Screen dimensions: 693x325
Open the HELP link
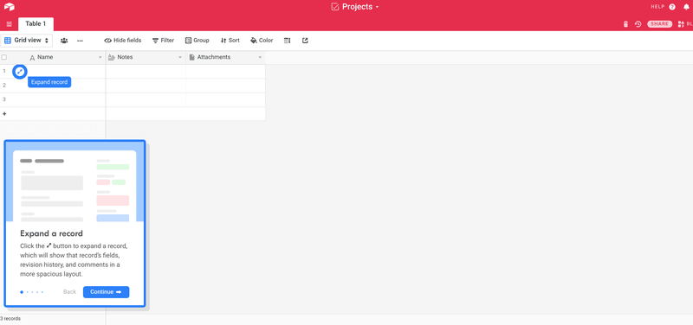657,7
